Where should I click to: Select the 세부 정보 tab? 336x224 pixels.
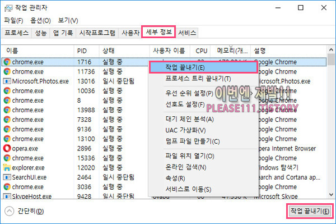tap(158, 32)
